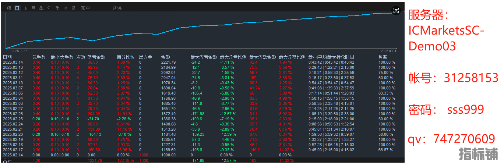Switch to the 月 monthly tab
Viewport: 504px width, 163px height.
click(x=34, y=8)
